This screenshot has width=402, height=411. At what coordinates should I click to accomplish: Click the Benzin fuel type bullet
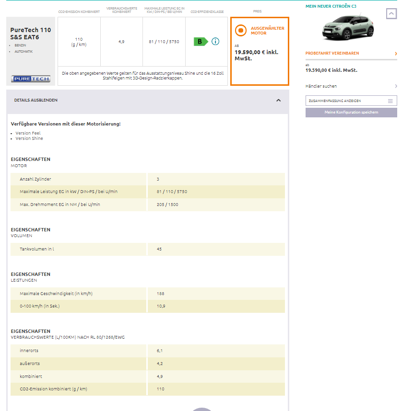20,46
